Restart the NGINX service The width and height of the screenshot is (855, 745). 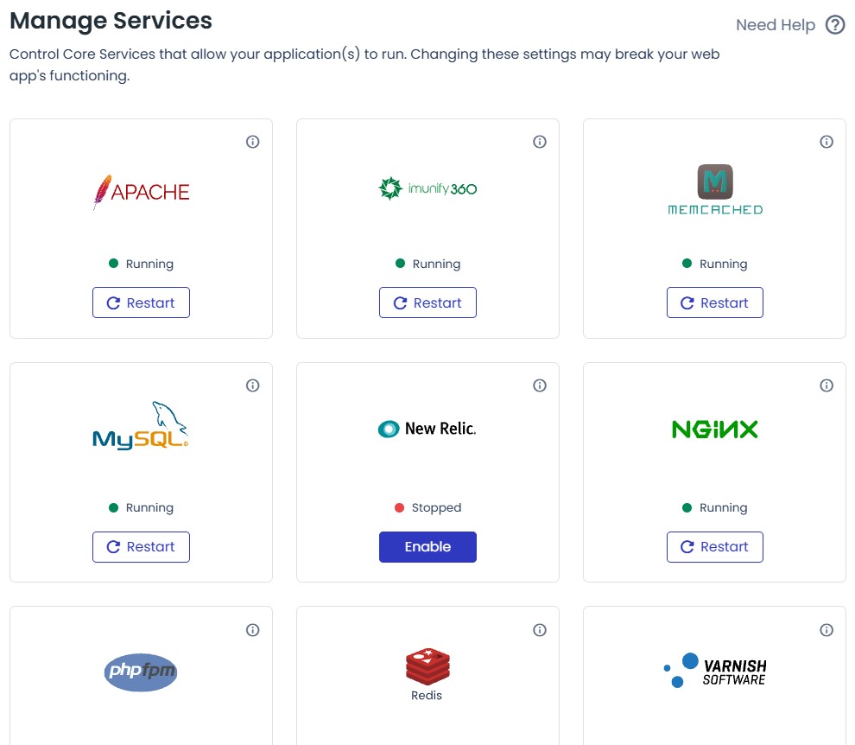point(714,546)
